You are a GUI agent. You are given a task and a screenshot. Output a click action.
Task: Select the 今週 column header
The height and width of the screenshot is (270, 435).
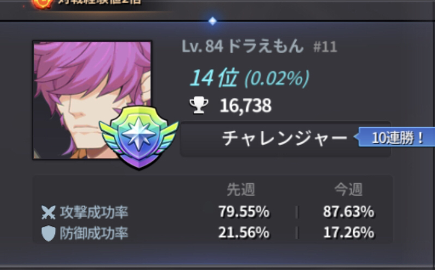pyautogui.click(x=348, y=190)
